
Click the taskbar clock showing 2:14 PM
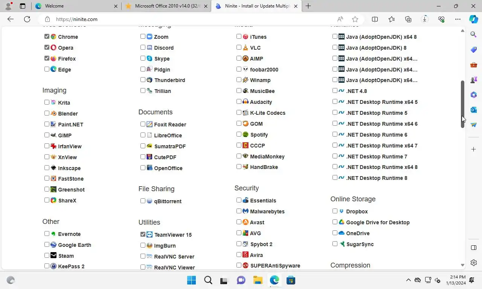(456, 280)
